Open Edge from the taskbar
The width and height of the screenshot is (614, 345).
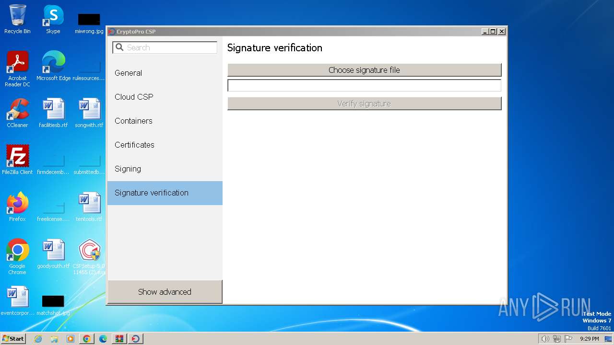coord(103,339)
